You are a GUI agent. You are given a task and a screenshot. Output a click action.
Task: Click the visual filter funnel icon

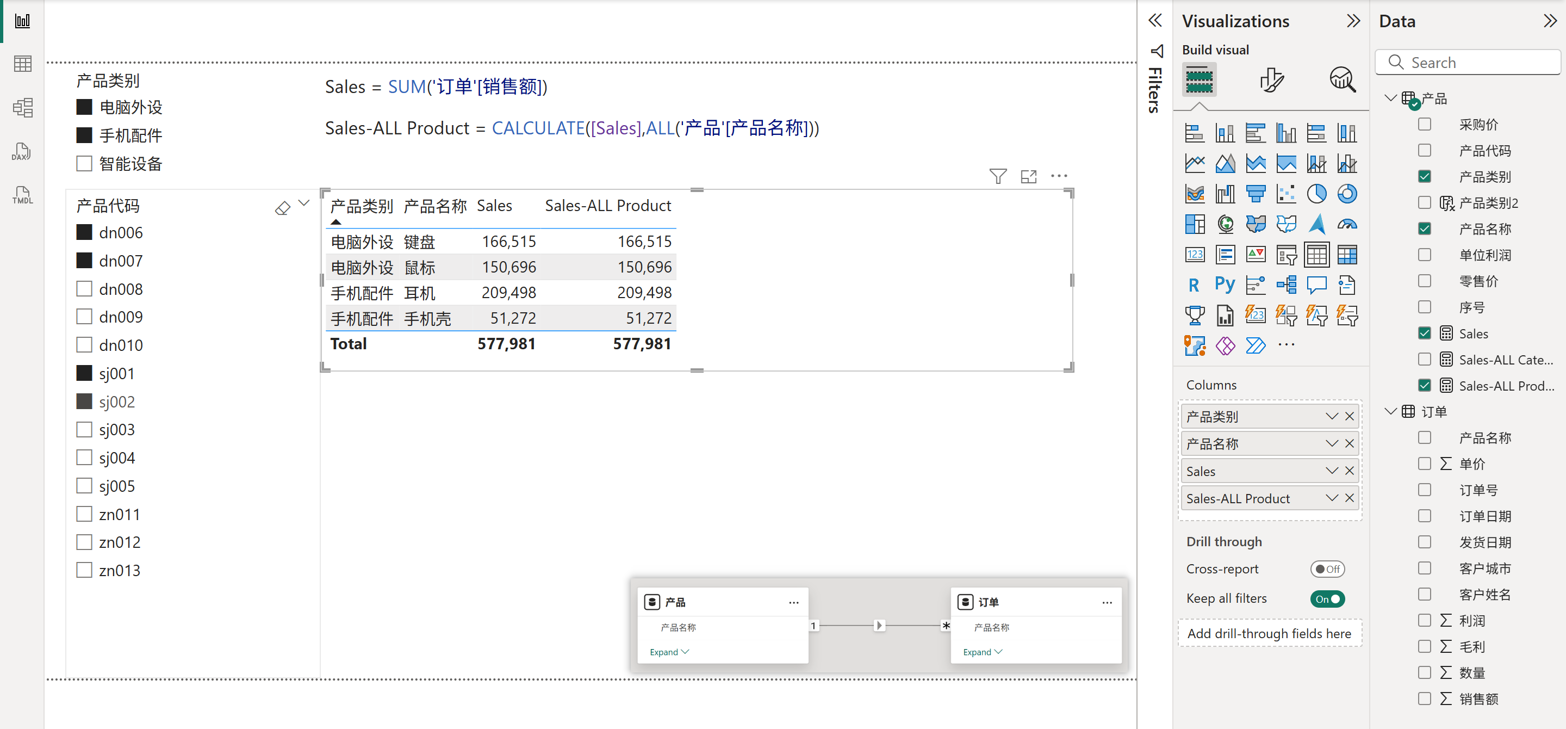click(998, 176)
